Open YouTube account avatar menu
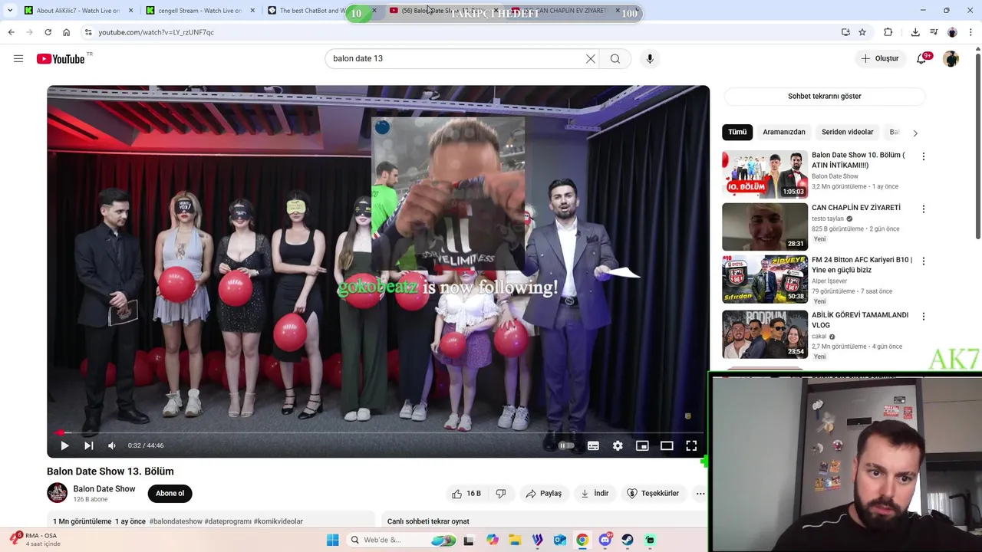Screen dimensions: 982x552 [x=951, y=58]
